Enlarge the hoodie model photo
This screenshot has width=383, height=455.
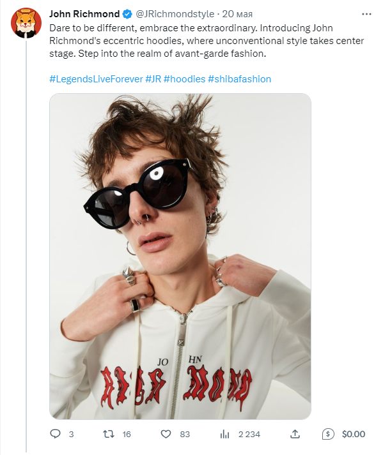point(180,257)
